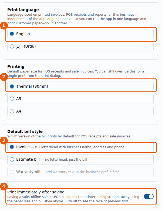Click the orange step 1 badge
Screen dimensions: 162x211
click(x=4, y=25)
